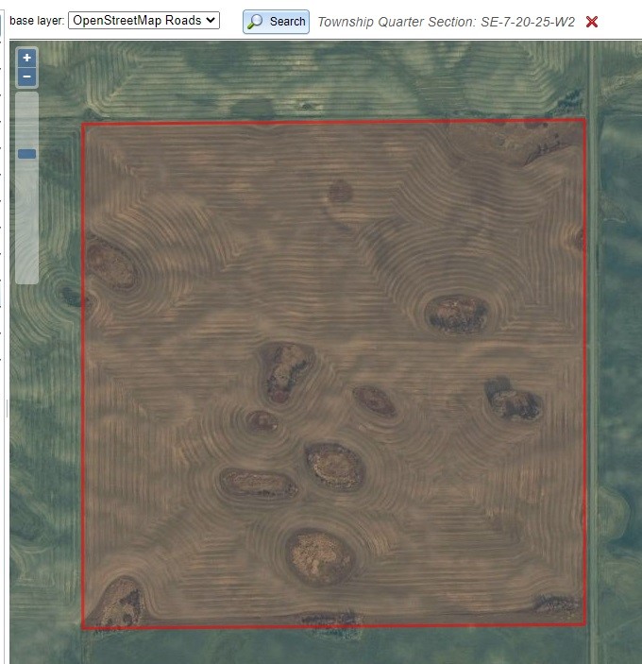Click the zoom slider handle
The width and height of the screenshot is (642, 664).
click(26, 154)
